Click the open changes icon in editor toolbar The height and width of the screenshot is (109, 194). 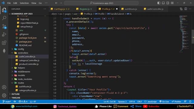(181, 9)
